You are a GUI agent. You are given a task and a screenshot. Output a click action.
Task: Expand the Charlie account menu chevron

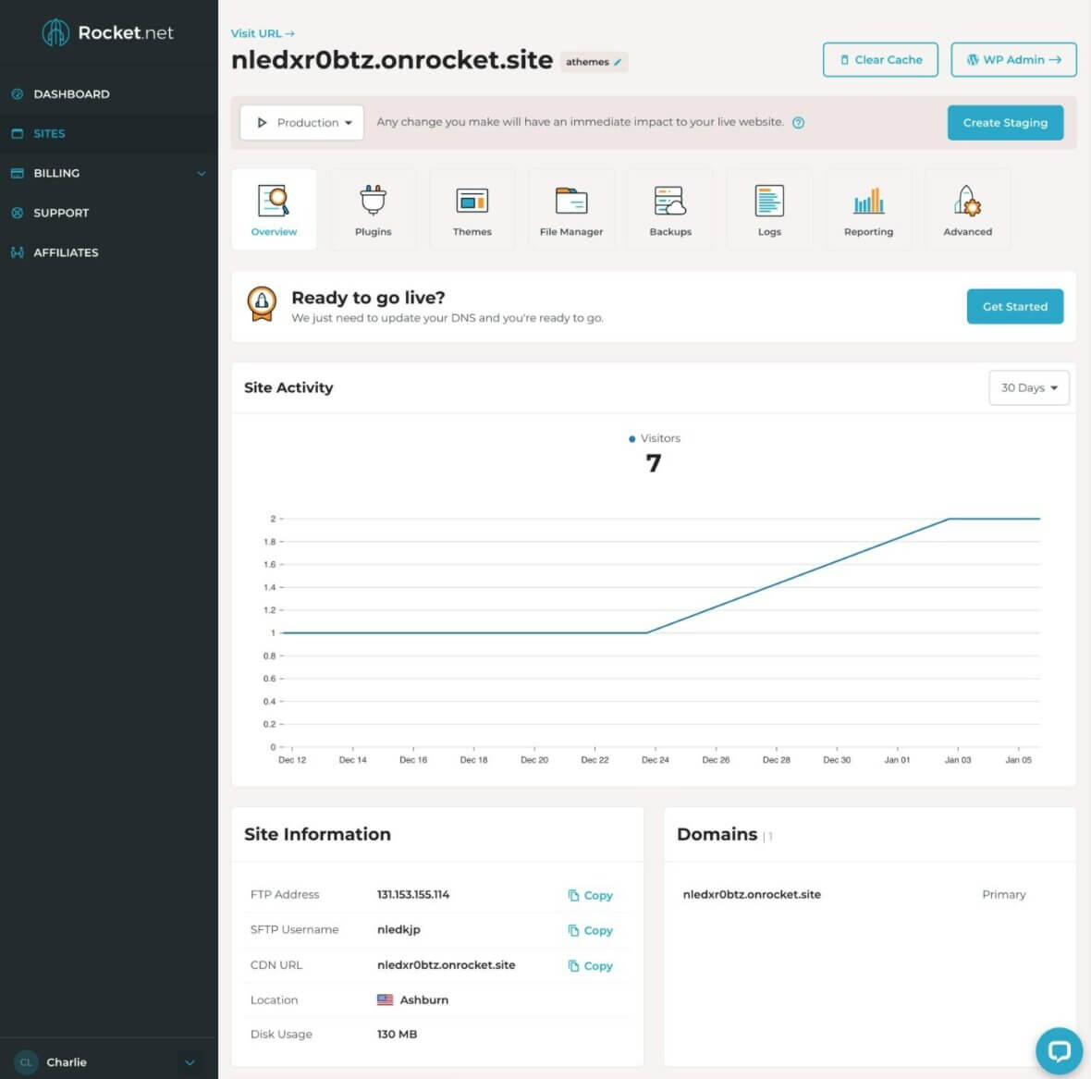pos(190,1062)
